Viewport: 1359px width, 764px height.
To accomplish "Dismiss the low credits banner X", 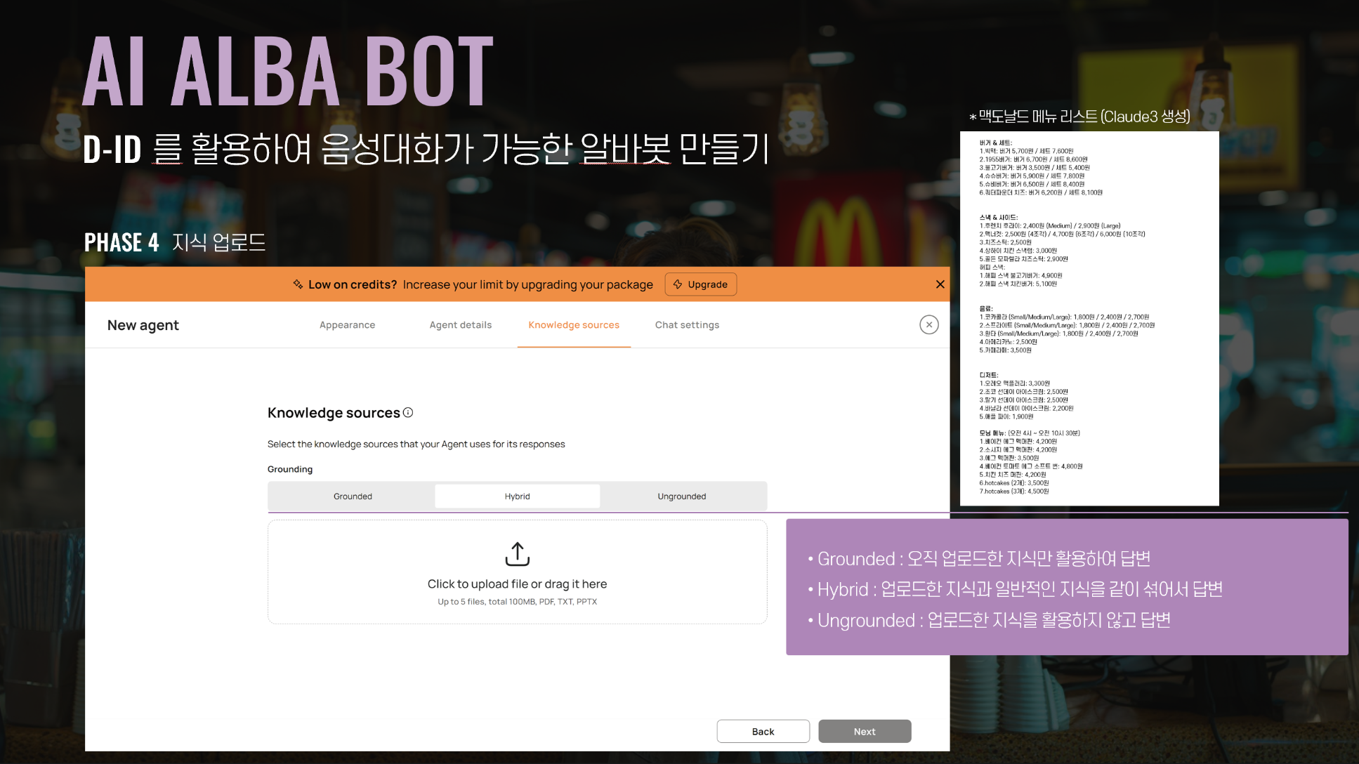I will 940,284.
